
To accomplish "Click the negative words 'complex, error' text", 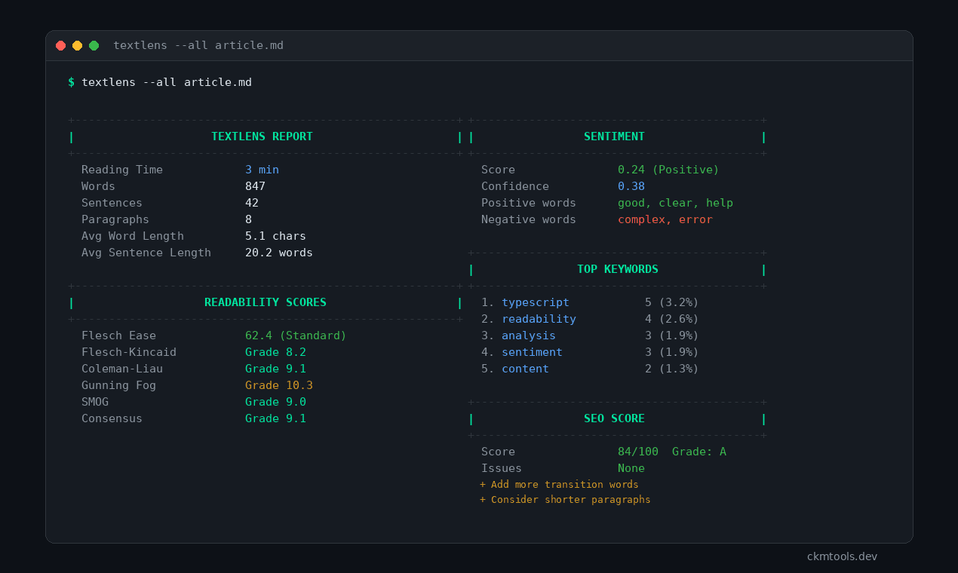I will [665, 219].
